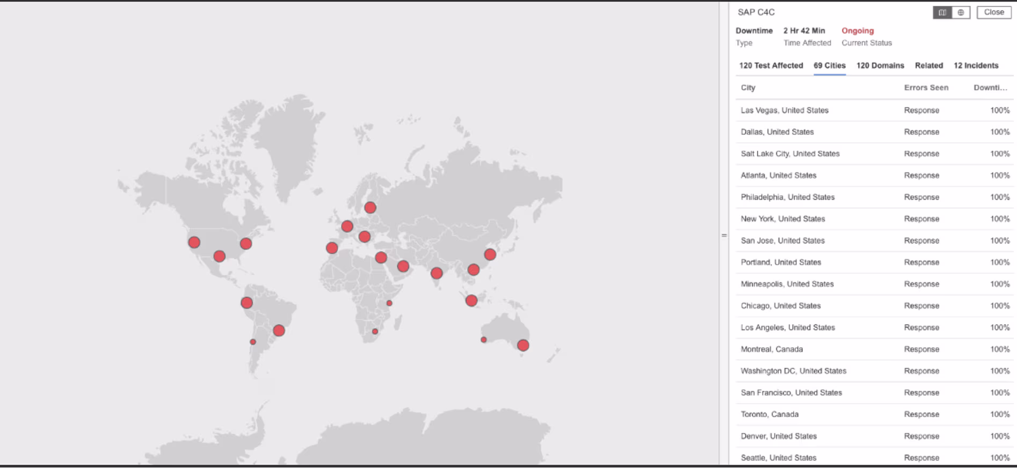Switch to globe view icon
The image size is (1017, 468).
coord(961,12)
